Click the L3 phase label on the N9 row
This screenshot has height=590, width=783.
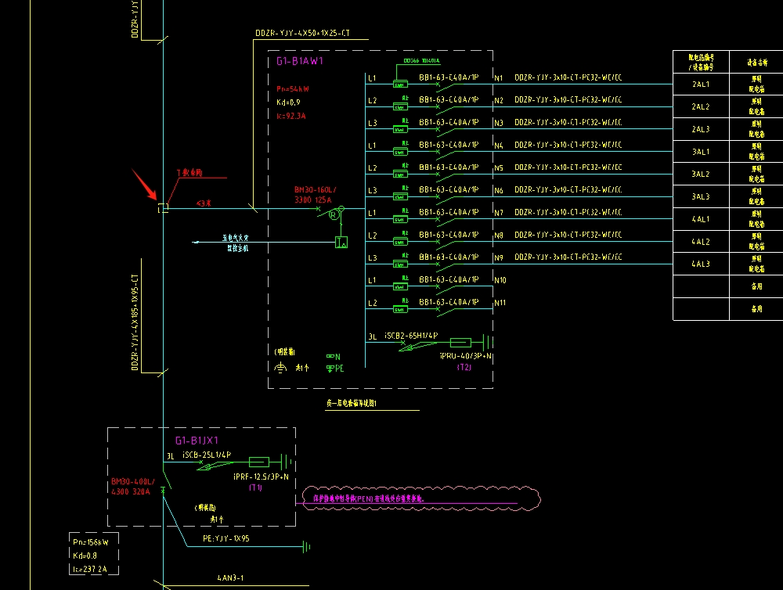[372, 258]
